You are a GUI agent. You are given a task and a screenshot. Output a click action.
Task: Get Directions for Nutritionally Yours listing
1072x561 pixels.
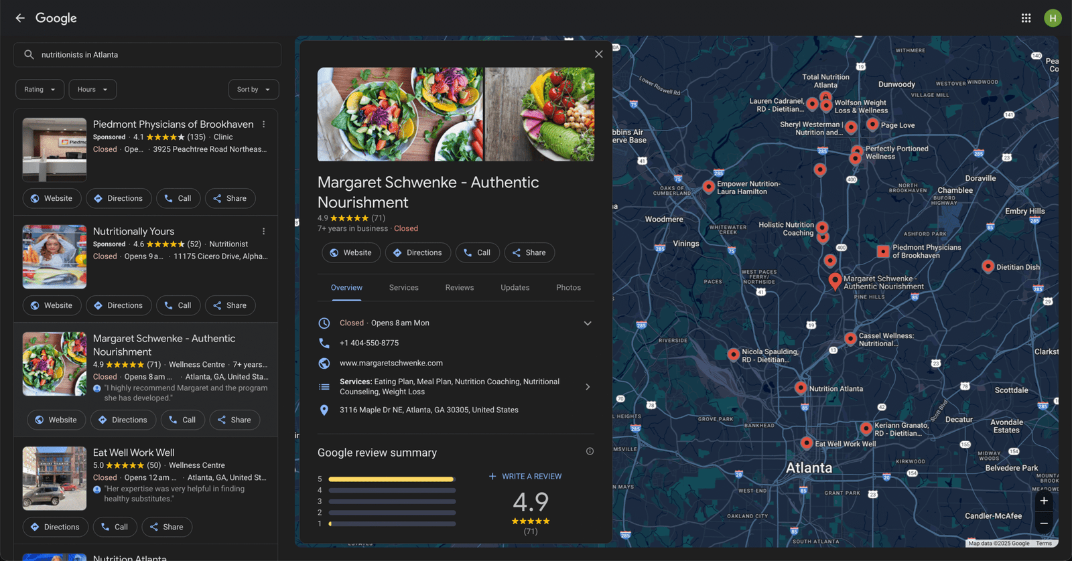(x=118, y=305)
